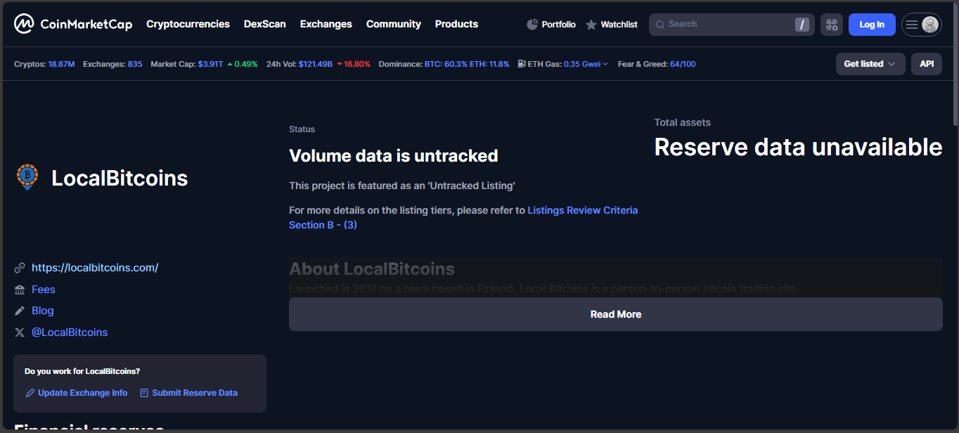Open the Cryptocurrencies menu
This screenshot has height=433, width=959.
188,24
